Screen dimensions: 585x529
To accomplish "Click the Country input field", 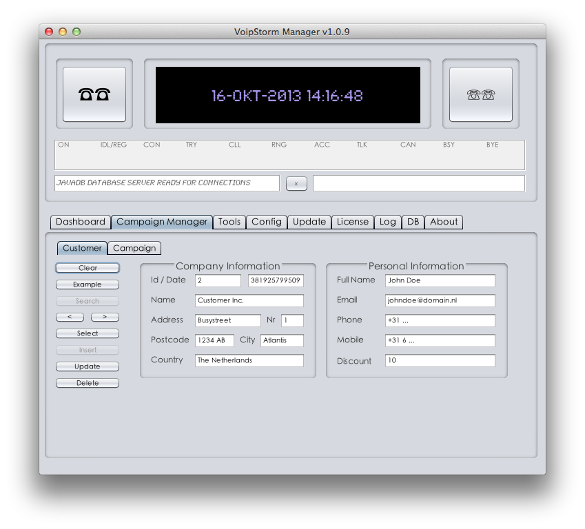I will [249, 360].
